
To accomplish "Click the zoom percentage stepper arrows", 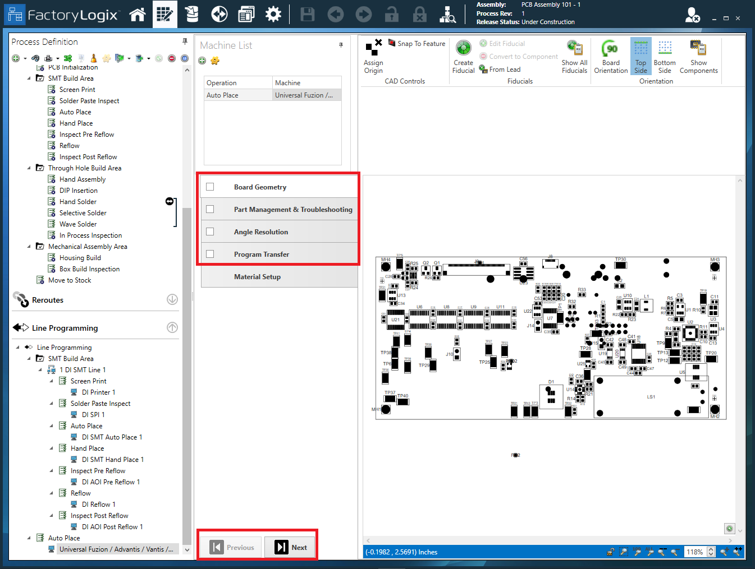I will (711, 552).
